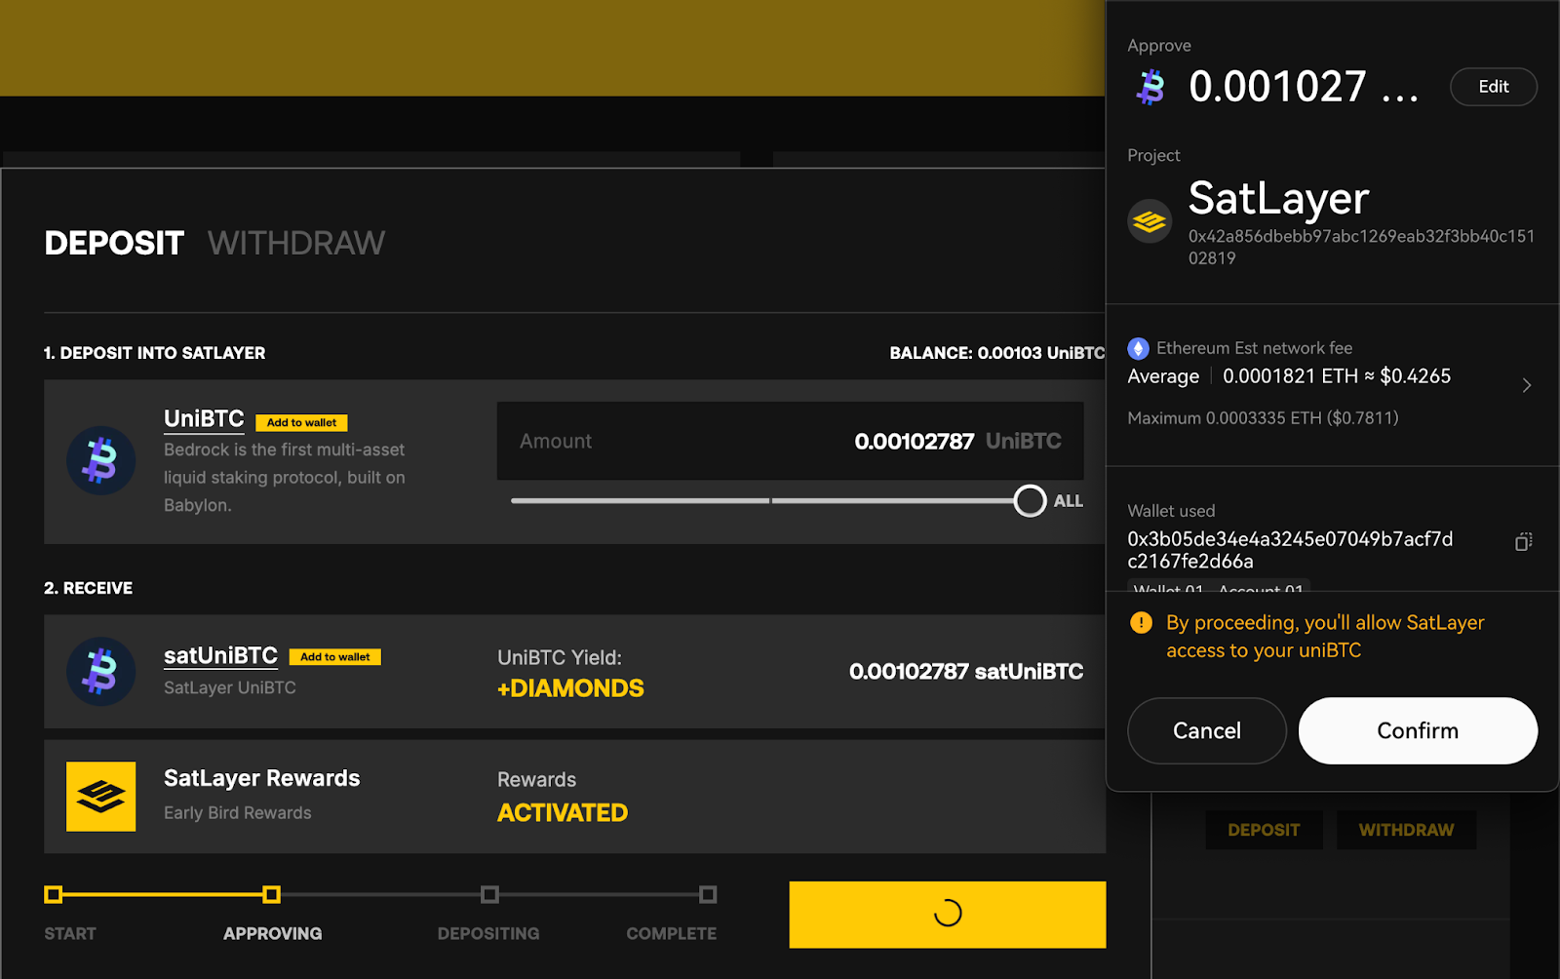The width and height of the screenshot is (1560, 979).
Task: Confirm the SatLayer approval
Action: (x=1418, y=730)
